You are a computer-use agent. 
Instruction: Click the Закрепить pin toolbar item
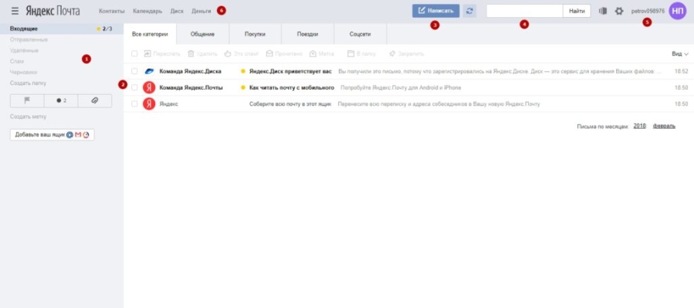pyautogui.click(x=406, y=54)
